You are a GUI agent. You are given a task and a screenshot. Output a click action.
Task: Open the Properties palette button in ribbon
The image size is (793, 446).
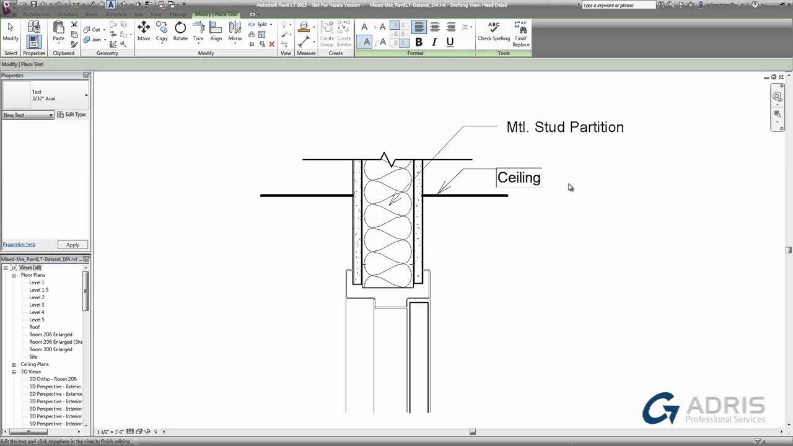click(x=33, y=42)
